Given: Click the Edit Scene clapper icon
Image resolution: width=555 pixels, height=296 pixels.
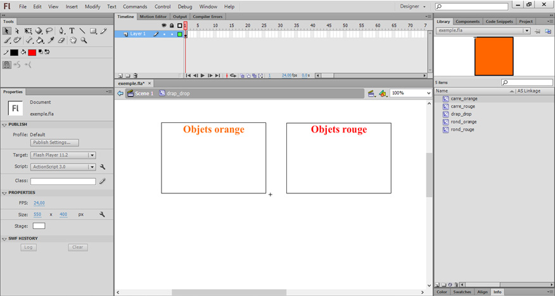Looking at the screenshot, I should 373,93.
